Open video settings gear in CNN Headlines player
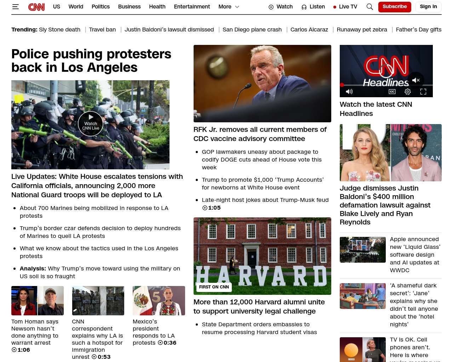The image size is (453, 362). click(407, 92)
